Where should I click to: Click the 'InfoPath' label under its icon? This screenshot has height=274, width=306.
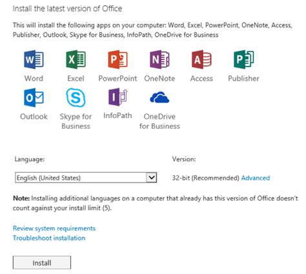tap(117, 115)
